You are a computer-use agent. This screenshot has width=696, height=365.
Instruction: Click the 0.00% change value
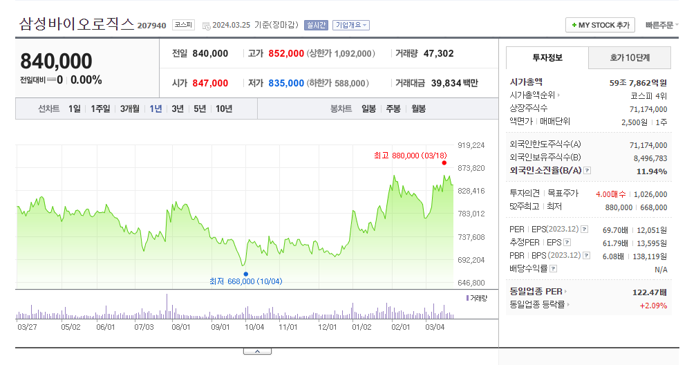[86, 80]
